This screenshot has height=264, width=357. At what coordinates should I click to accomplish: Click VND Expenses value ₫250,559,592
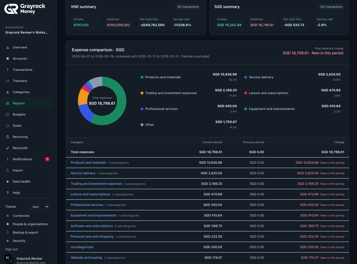coord(118,25)
